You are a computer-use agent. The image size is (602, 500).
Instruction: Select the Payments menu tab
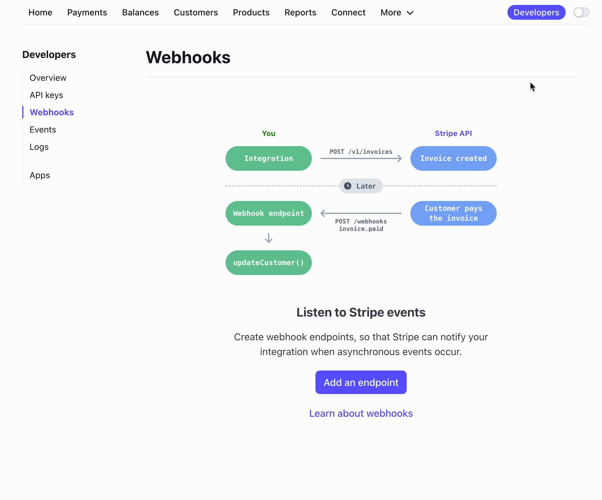[87, 13]
